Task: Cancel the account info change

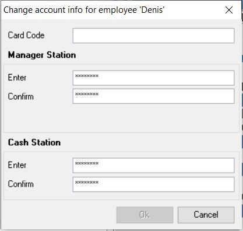Action: click(x=206, y=215)
